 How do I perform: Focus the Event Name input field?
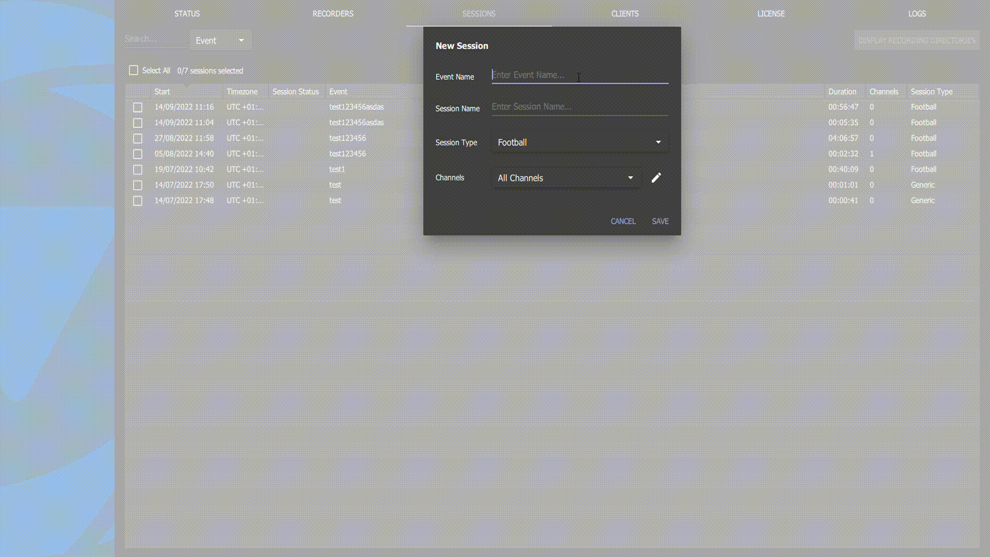pyautogui.click(x=580, y=75)
